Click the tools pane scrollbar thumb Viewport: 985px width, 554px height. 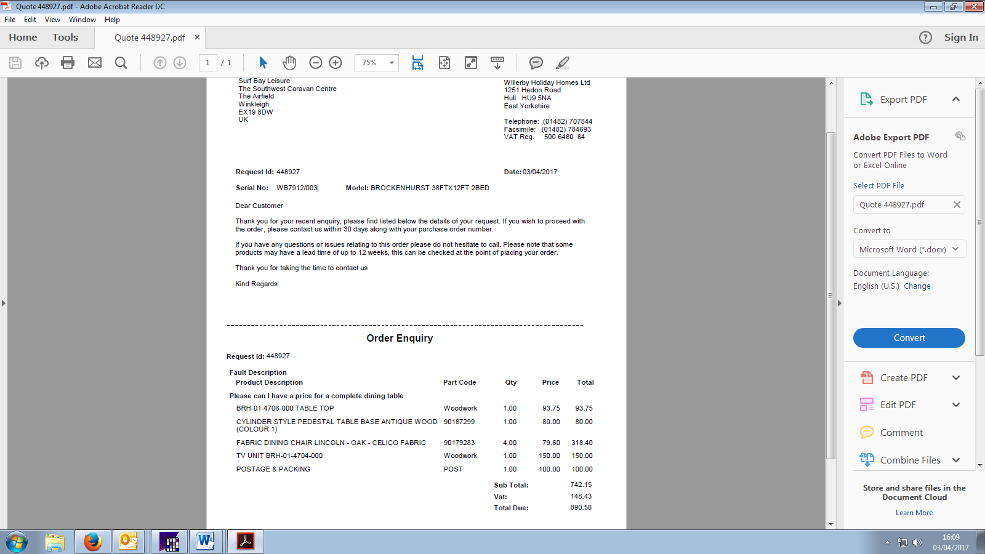pos(980,222)
